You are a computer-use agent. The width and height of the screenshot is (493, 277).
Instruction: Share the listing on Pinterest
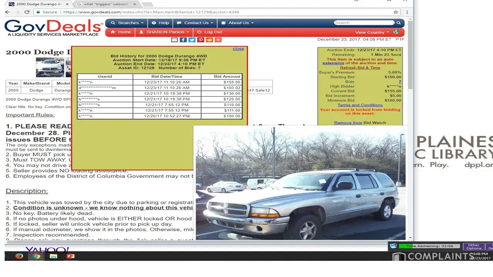pos(201,40)
